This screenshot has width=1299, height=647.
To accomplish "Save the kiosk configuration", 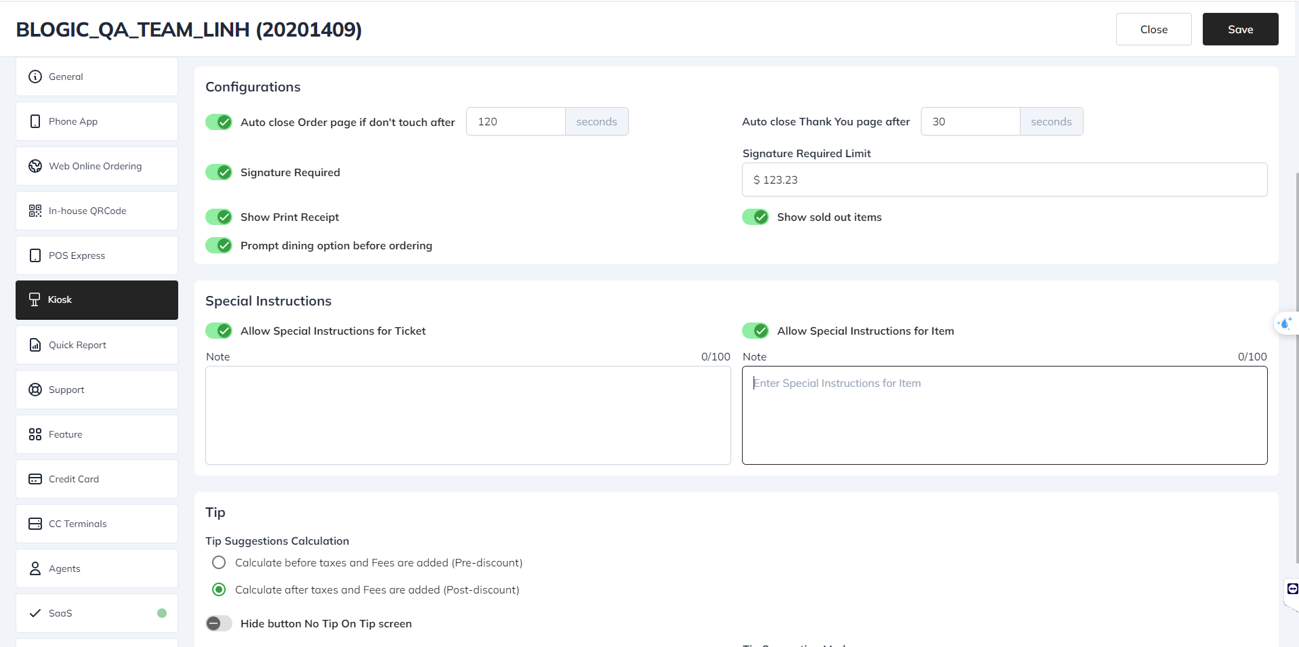I will [x=1240, y=29].
